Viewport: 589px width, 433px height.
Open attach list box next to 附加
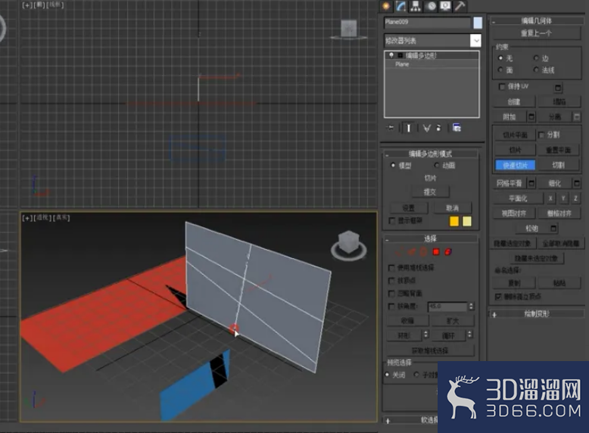click(x=531, y=117)
